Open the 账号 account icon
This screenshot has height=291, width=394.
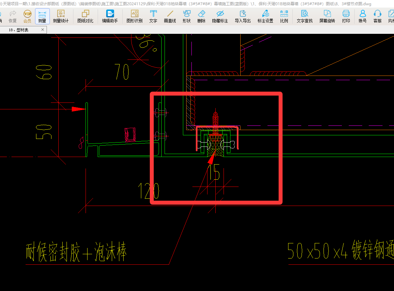363,16
